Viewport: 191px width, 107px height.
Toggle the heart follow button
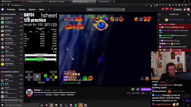(133, 89)
